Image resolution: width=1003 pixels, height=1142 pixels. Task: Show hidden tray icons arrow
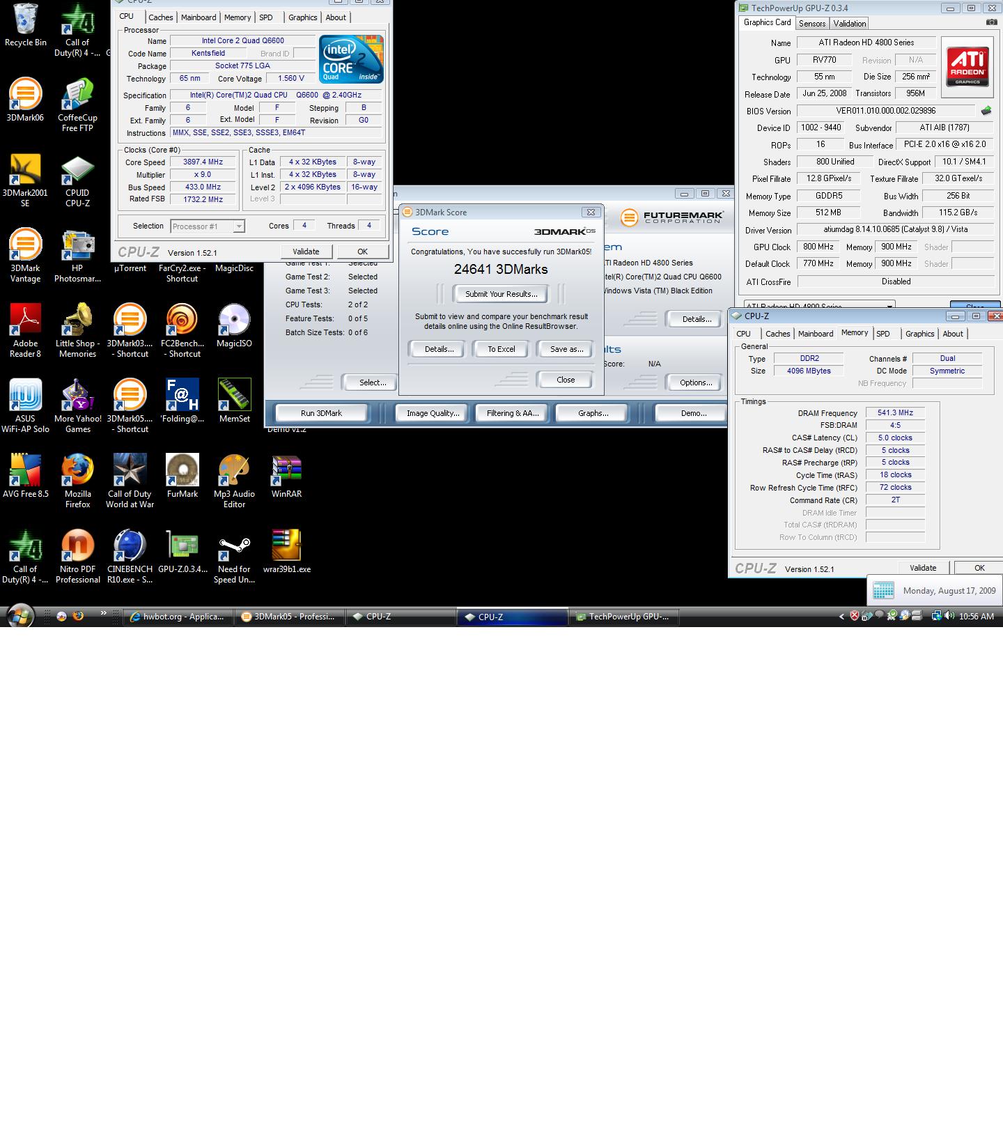pyautogui.click(x=841, y=617)
